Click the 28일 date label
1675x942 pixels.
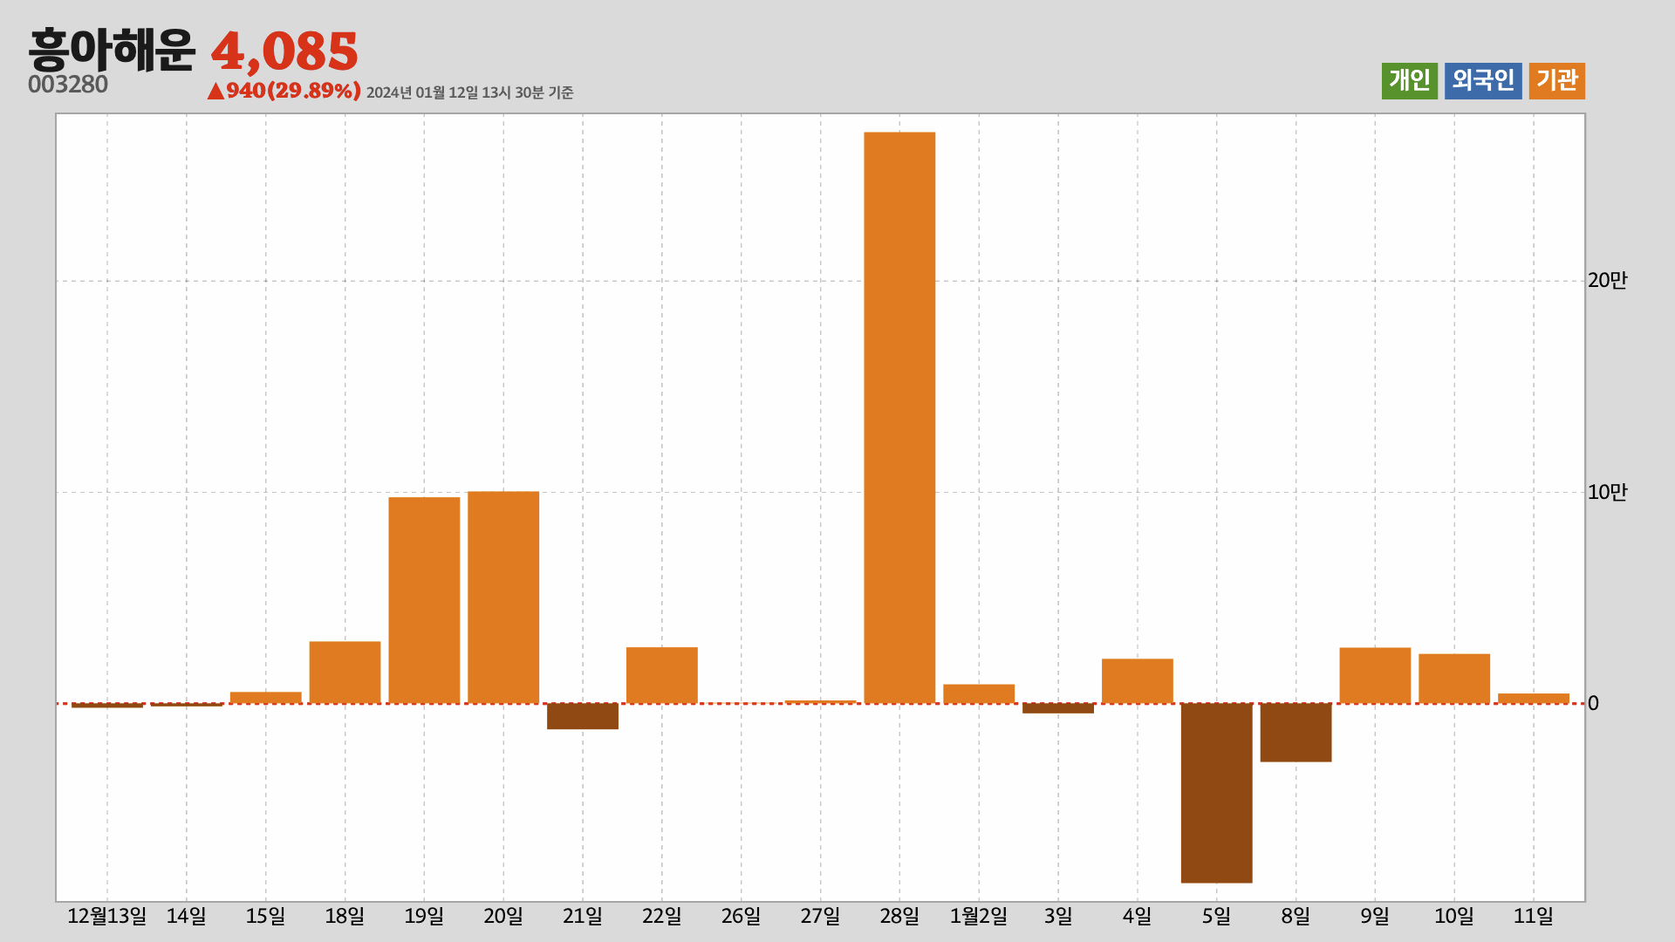pos(899,917)
